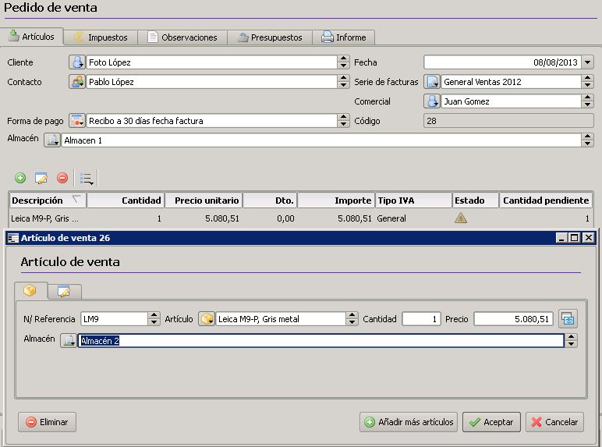Viewport: 602px width, 447px height.
Task: Switch to the Impuestos tab
Action: click(x=101, y=37)
